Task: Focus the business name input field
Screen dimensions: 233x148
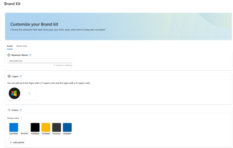Action: tap(40, 61)
